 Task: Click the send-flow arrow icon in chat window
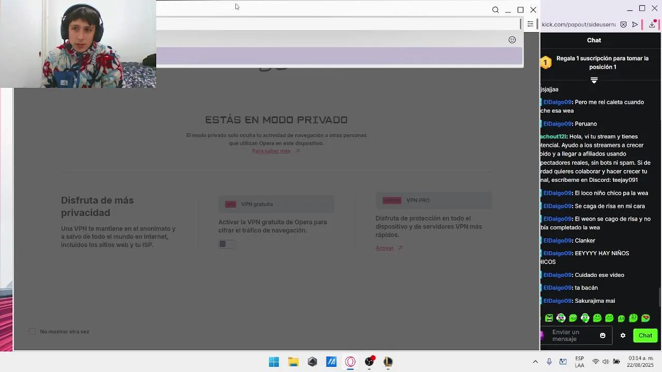(x=635, y=24)
